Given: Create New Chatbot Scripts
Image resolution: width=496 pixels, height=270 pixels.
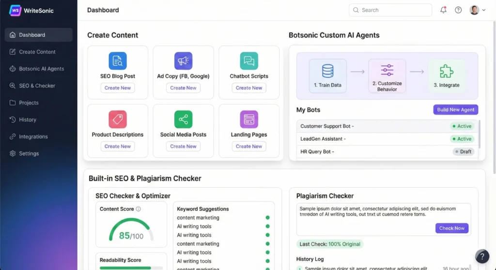Looking at the screenshot, I should click(249, 88).
